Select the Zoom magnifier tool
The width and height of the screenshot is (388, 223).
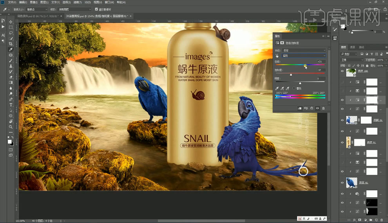coord(11,127)
